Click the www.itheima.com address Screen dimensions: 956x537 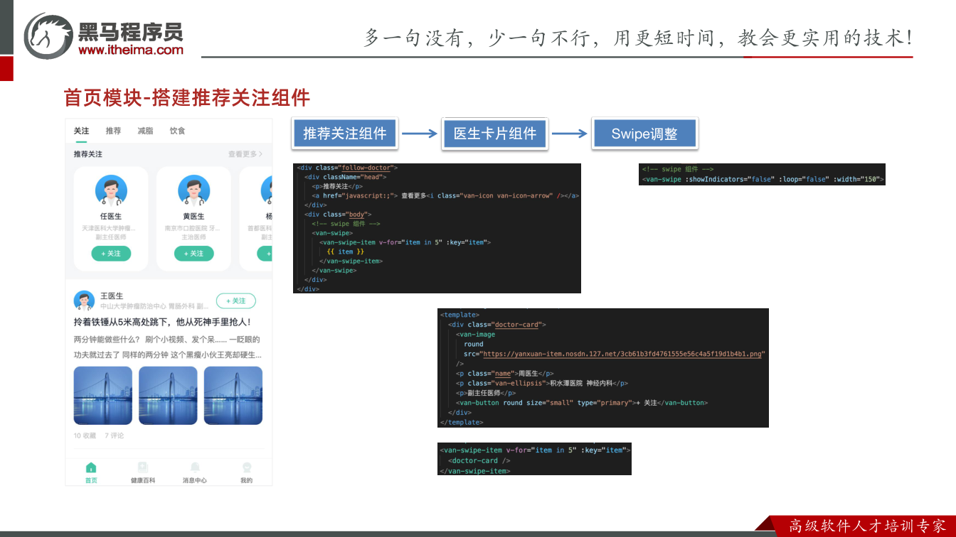[x=131, y=50]
